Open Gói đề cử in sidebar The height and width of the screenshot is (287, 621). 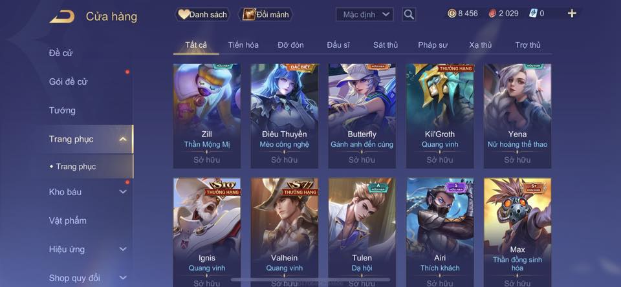68,81
